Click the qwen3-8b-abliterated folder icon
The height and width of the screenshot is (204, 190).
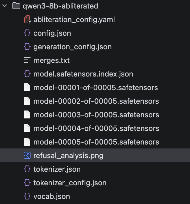17,6
